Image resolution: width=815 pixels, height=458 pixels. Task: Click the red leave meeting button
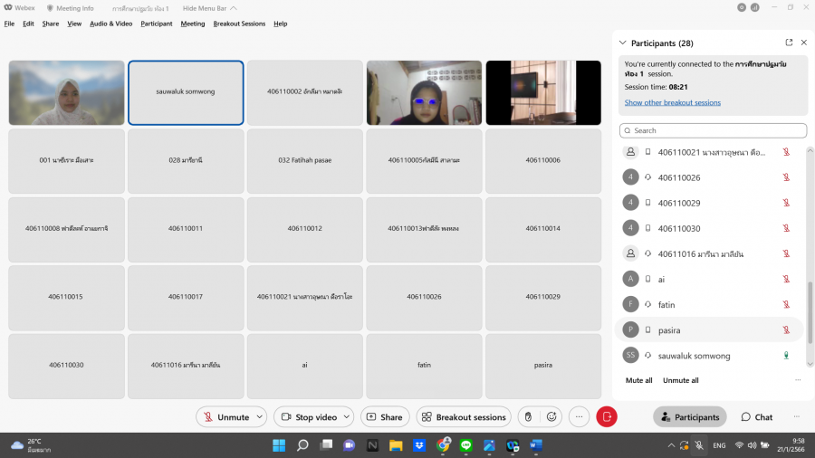click(x=607, y=417)
